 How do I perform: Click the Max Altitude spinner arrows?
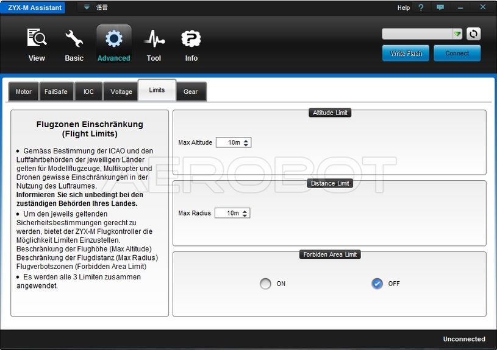(246, 142)
